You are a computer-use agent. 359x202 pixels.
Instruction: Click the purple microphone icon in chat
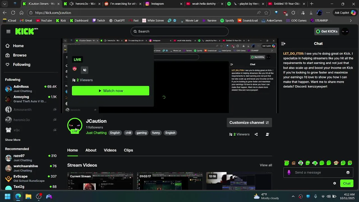(x=289, y=173)
